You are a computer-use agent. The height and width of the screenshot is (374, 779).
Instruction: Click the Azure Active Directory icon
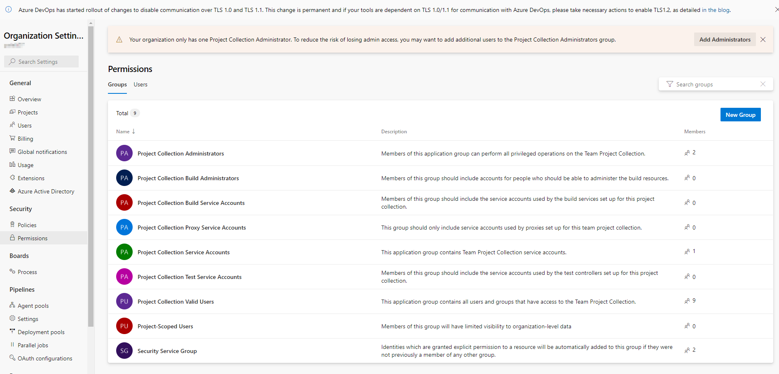coord(12,191)
